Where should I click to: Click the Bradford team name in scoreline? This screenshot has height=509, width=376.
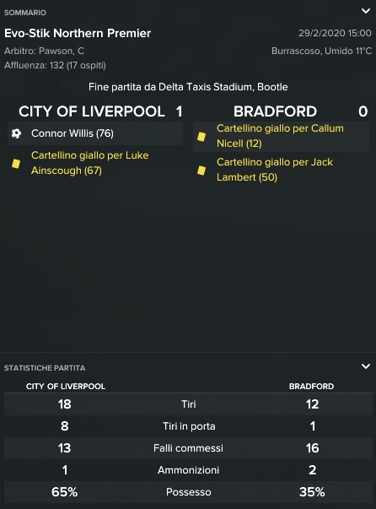click(275, 111)
